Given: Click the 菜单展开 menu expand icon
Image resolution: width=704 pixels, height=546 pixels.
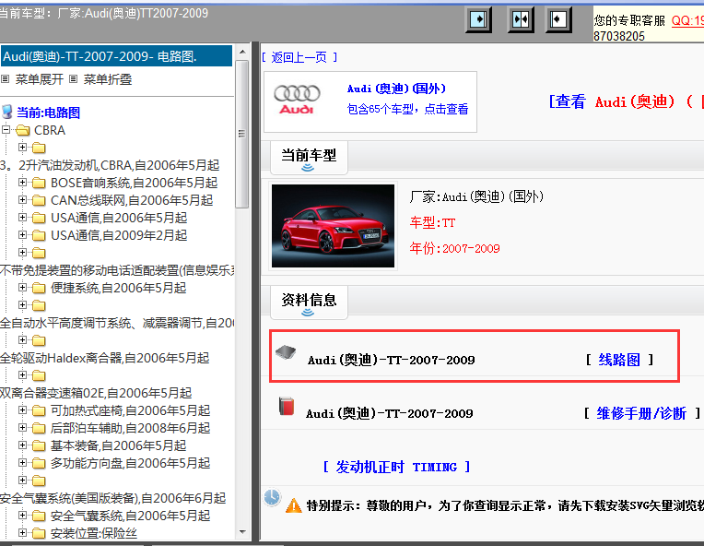Looking at the screenshot, I should coord(5,79).
